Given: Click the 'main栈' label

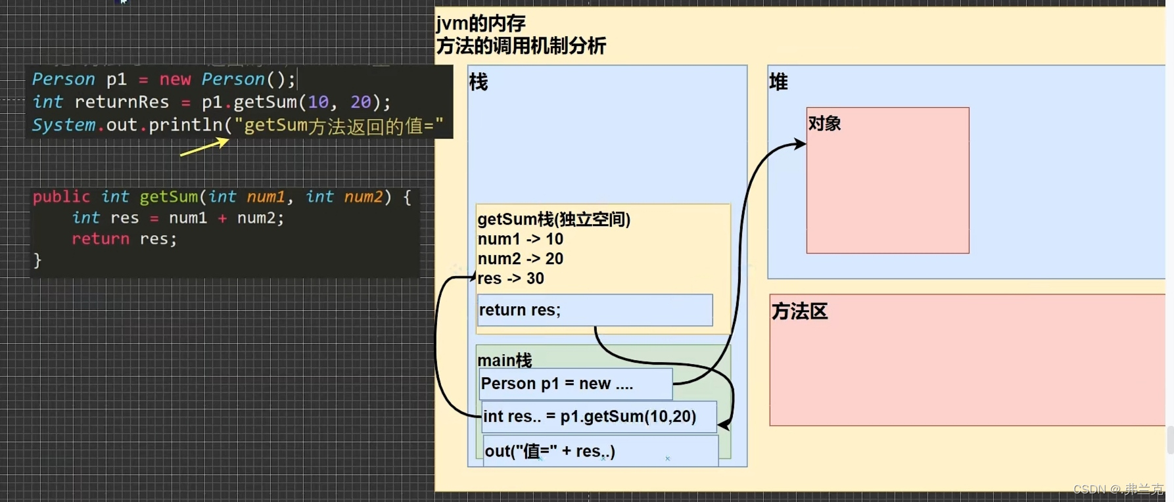Looking at the screenshot, I should pyautogui.click(x=505, y=360).
